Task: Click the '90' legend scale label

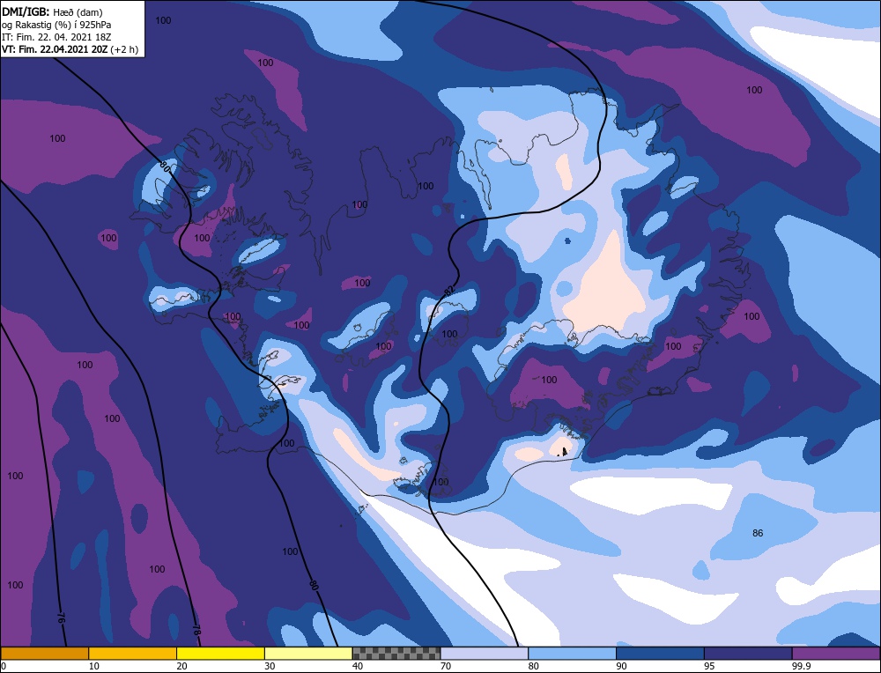Action: (621, 666)
